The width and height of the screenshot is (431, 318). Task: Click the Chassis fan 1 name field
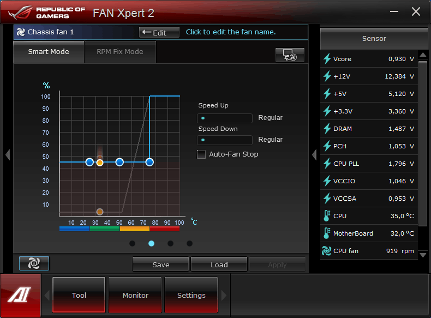(x=51, y=32)
